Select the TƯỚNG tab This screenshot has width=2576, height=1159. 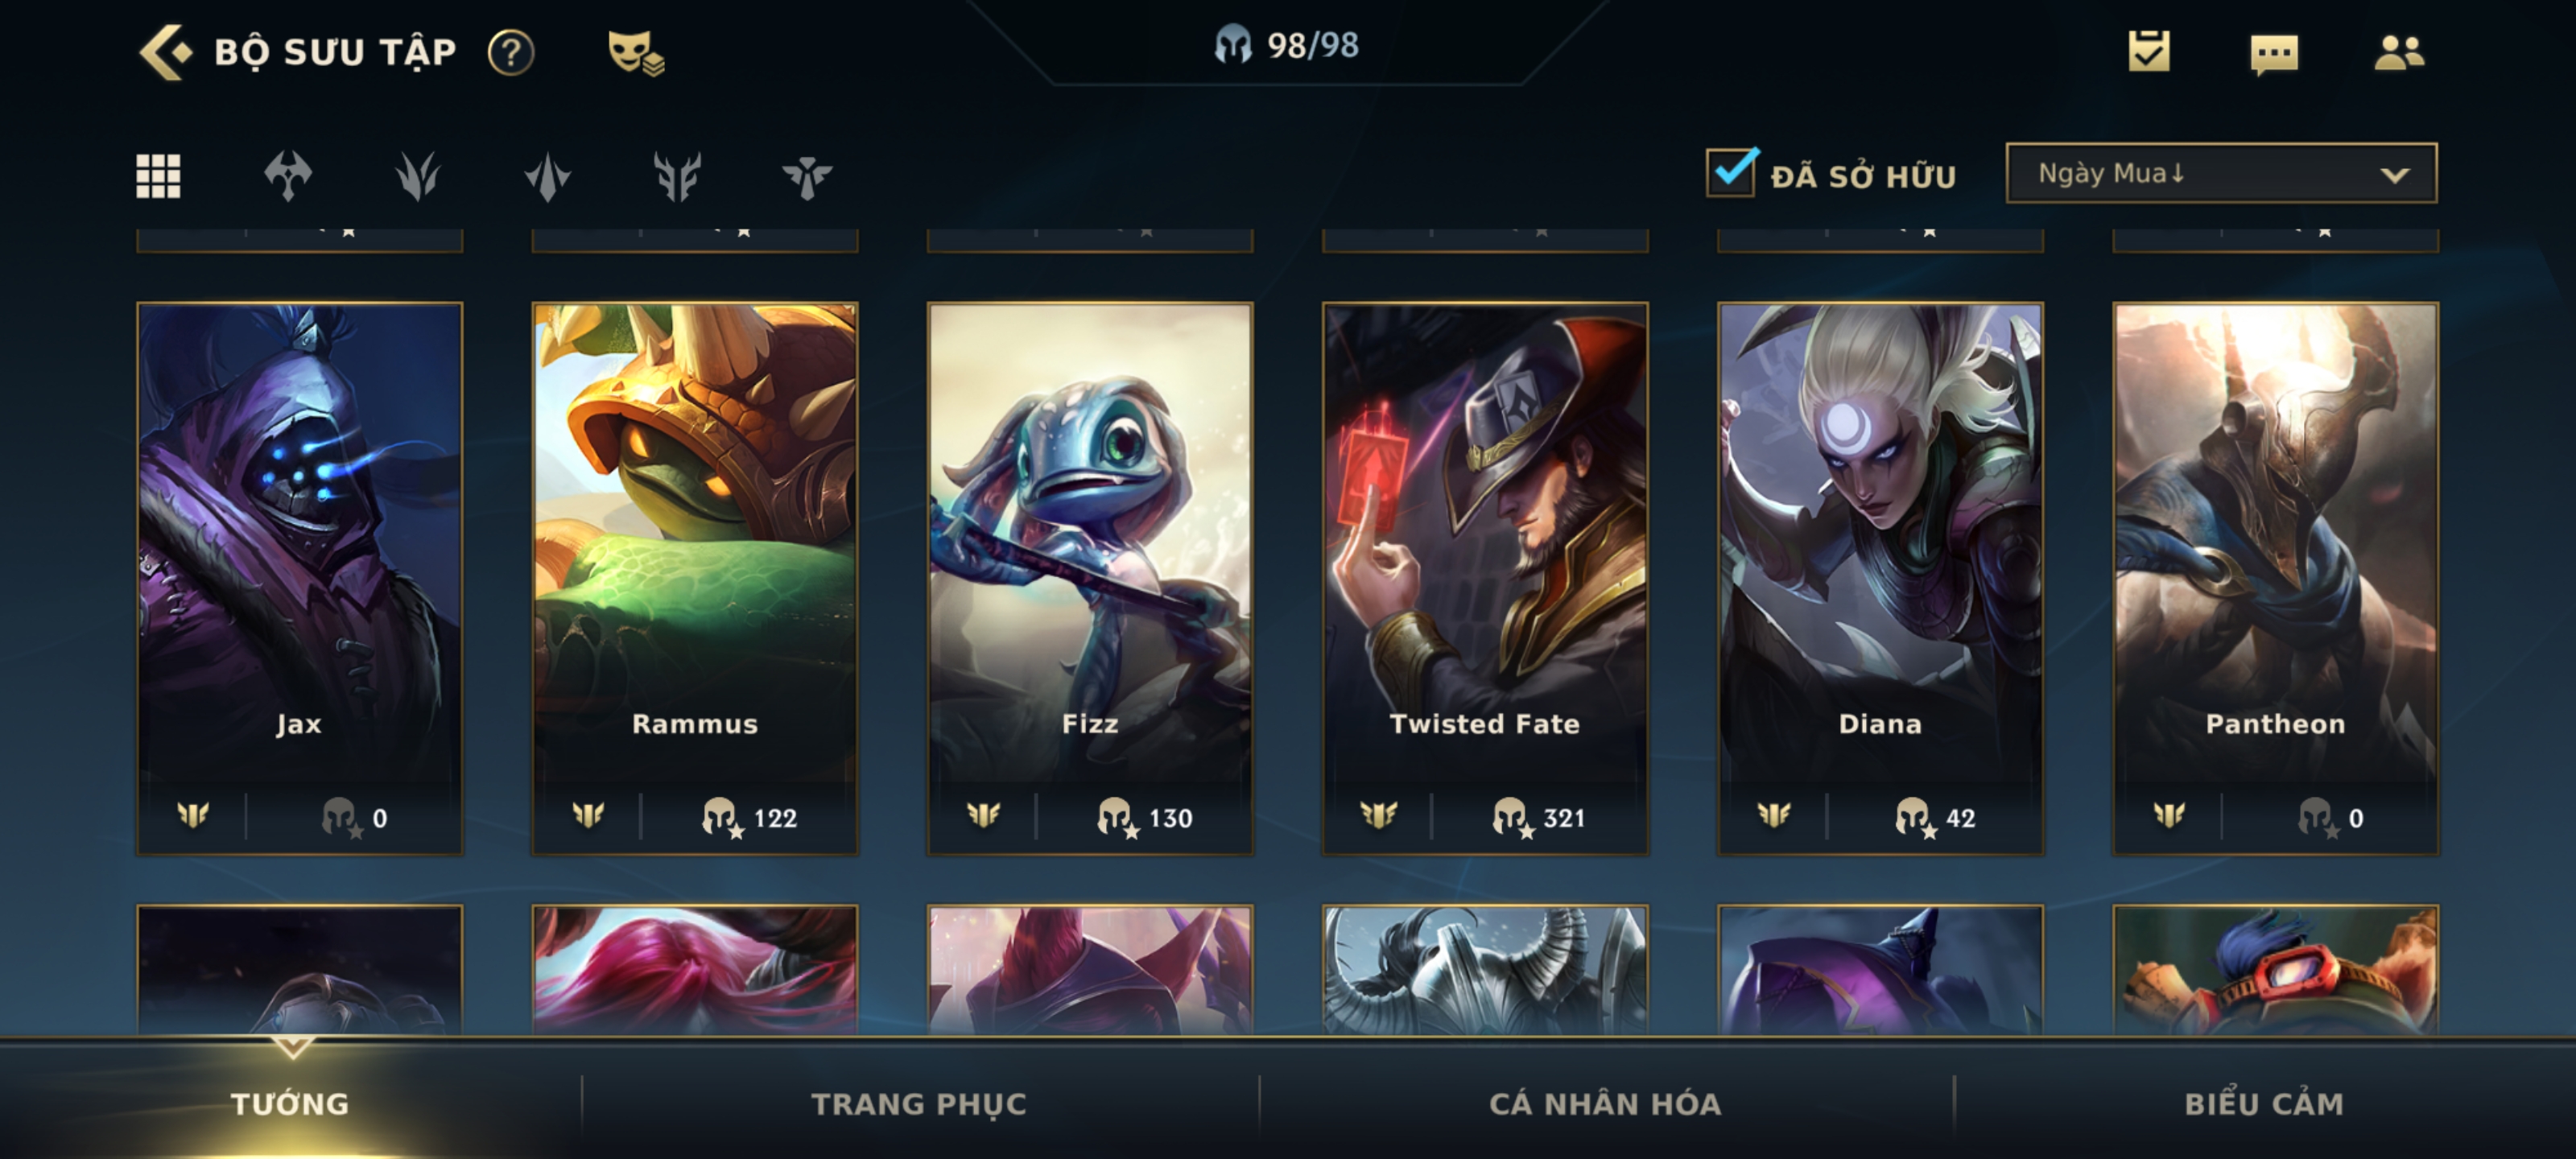(290, 1104)
